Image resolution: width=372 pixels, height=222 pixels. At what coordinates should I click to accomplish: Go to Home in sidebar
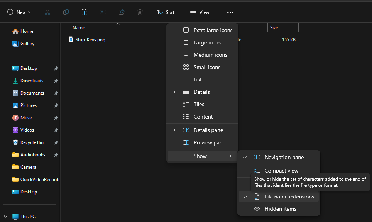27,31
